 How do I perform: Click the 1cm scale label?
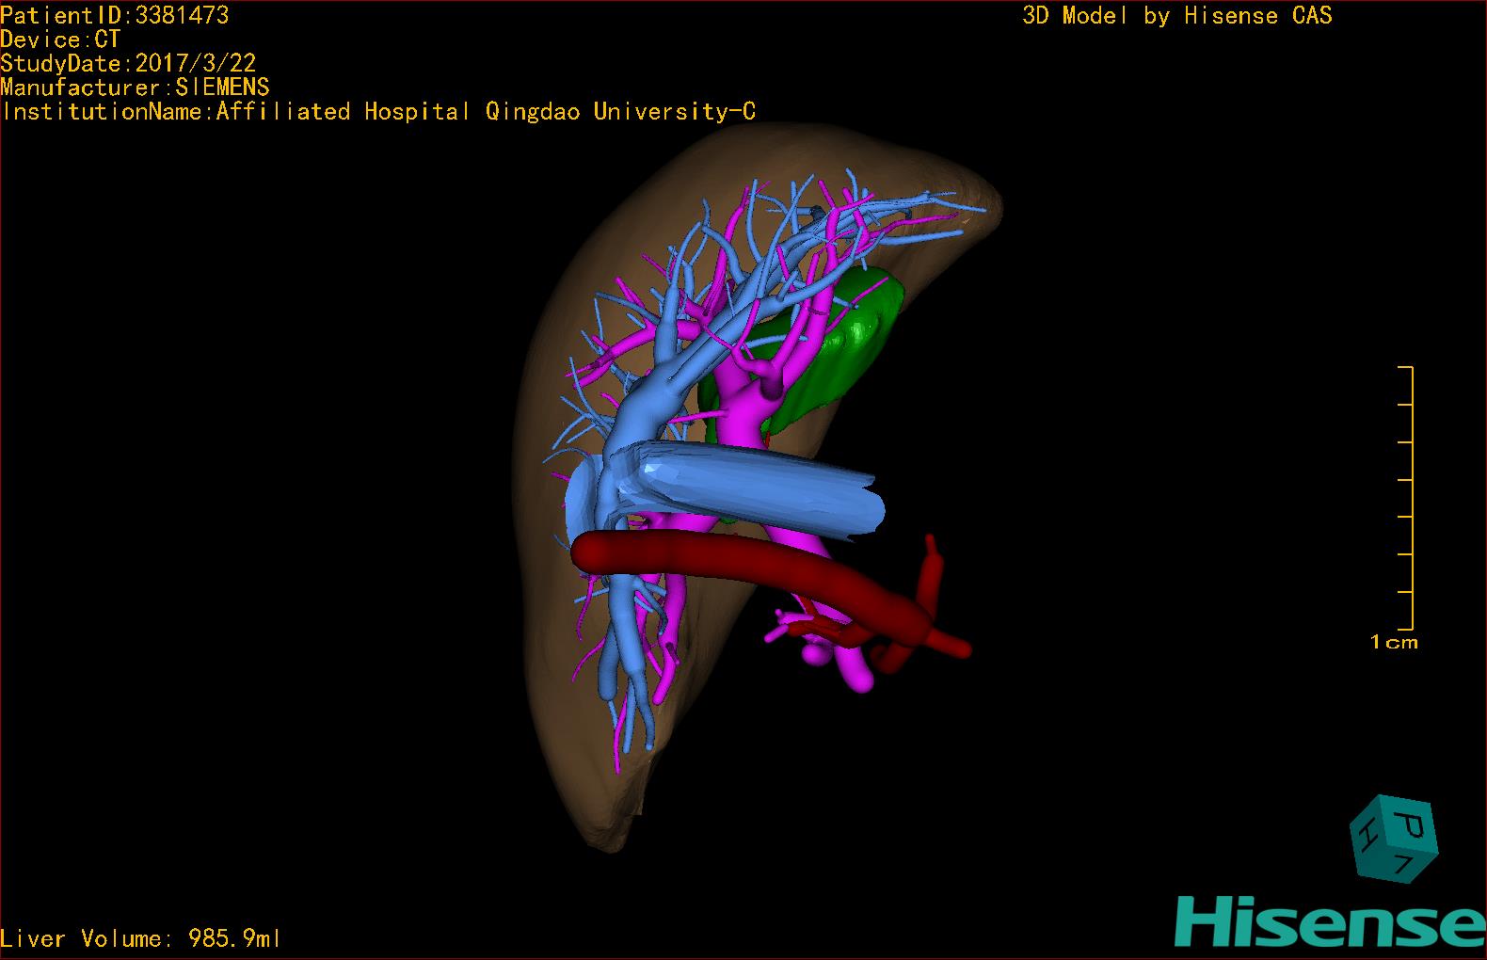pos(1394,642)
